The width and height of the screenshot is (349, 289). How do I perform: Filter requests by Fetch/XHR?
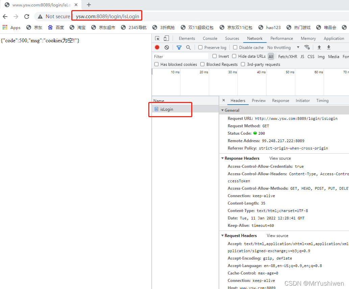pyautogui.click(x=288, y=56)
